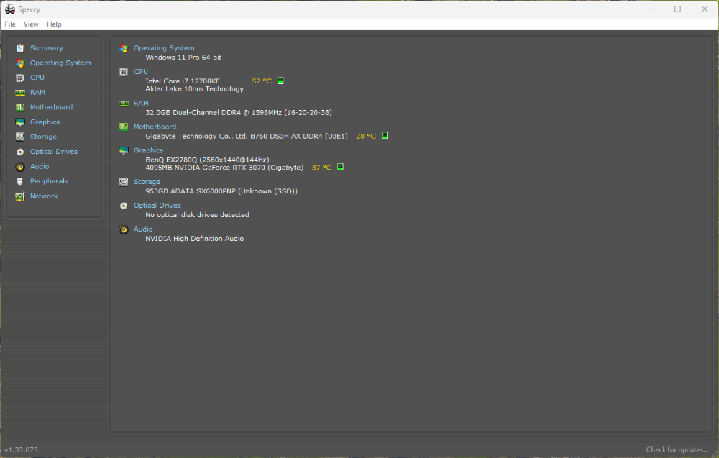719x458 pixels.
Task: Show Peripherals section from sidebar
Action: [49, 181]
